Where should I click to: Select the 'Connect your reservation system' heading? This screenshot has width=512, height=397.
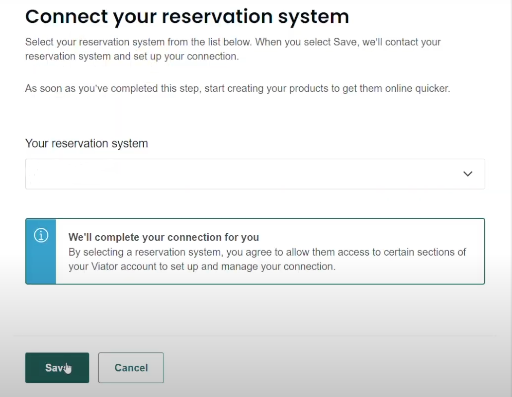187,16
